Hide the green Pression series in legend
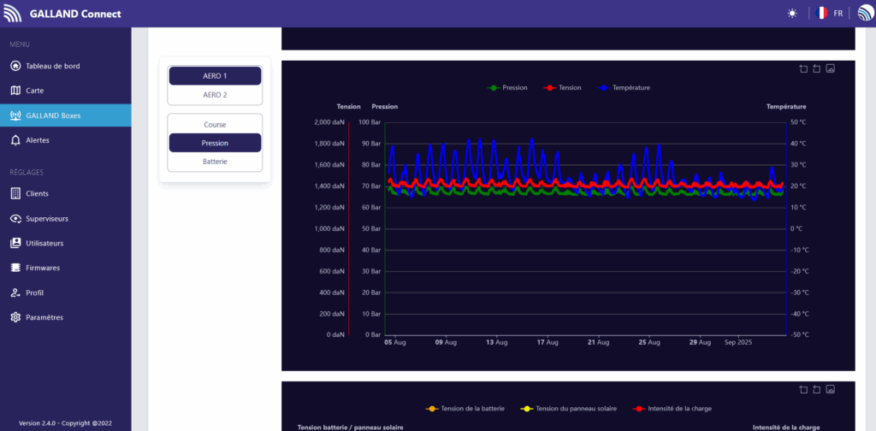Screen dimensions: 876x431 507,88
